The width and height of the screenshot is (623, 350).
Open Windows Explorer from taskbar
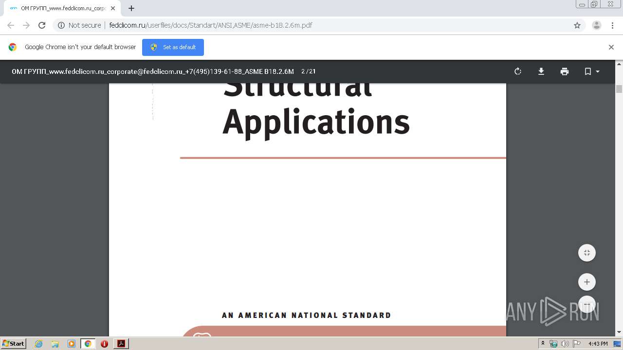click(55, 344)
